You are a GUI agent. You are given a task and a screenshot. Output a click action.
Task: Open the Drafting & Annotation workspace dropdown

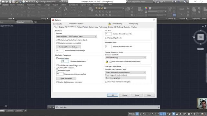tap(48, 2)
